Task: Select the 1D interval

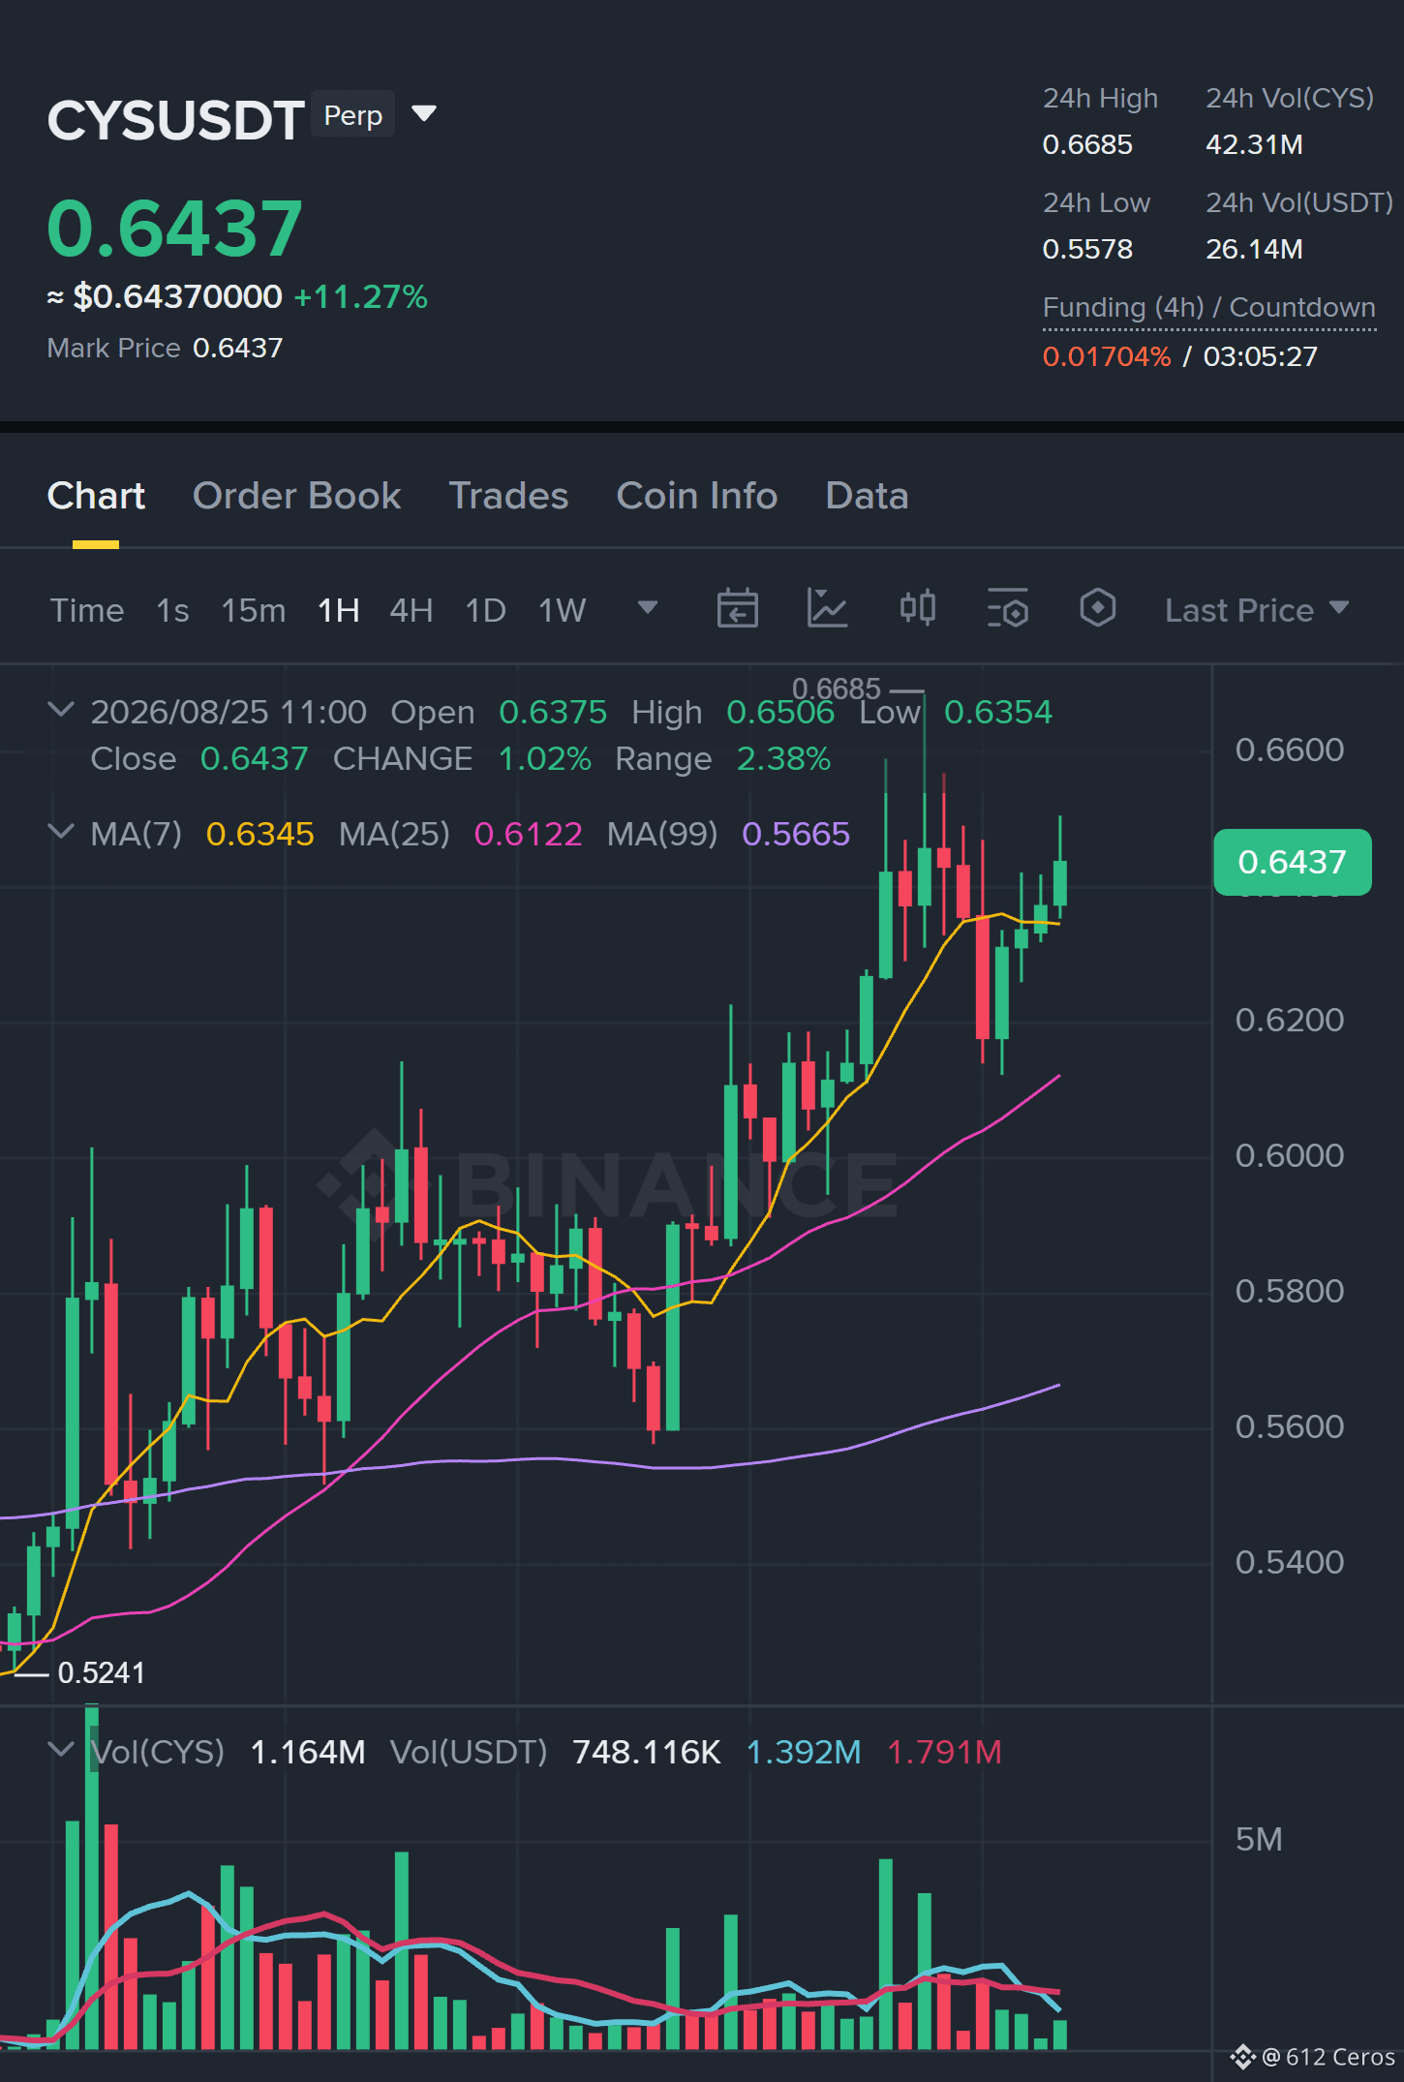Action: click(486, 610)
